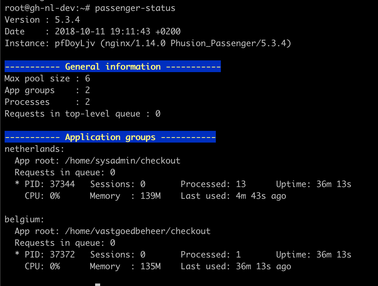Click the App groups value

[88, 90]
